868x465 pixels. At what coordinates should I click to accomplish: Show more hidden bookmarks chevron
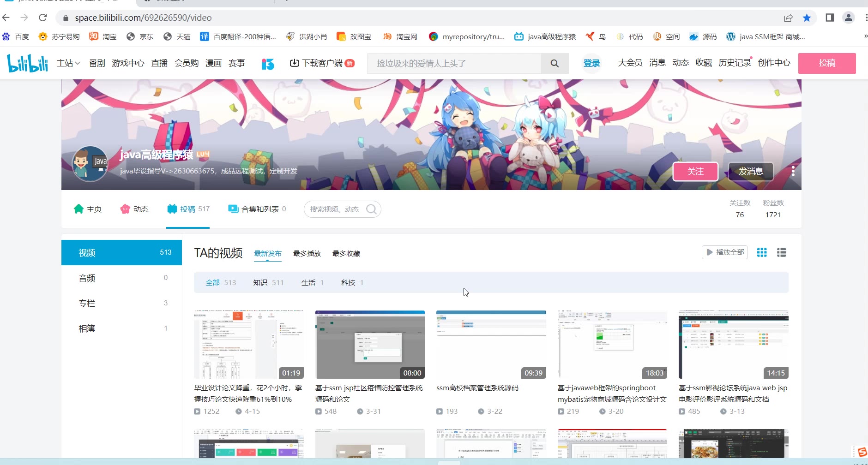(865, 36)
